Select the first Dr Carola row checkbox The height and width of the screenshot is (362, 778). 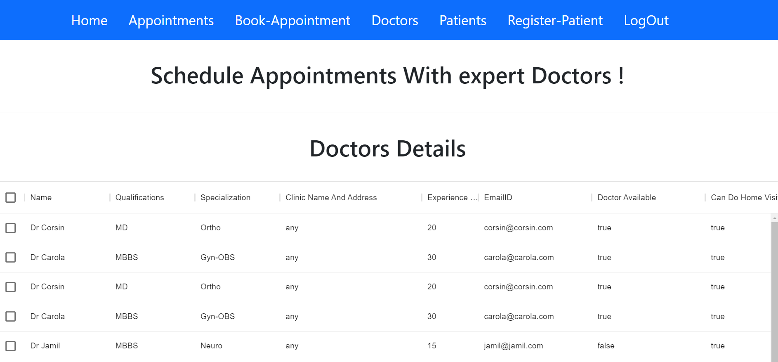pos(11,257)
